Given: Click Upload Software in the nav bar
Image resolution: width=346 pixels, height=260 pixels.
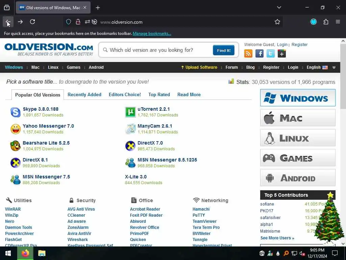Looking at the screenshot, I should click(199, 67).
